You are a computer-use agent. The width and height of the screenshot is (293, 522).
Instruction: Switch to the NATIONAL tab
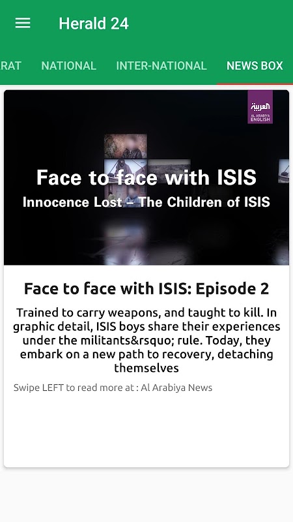click(69, 66)
